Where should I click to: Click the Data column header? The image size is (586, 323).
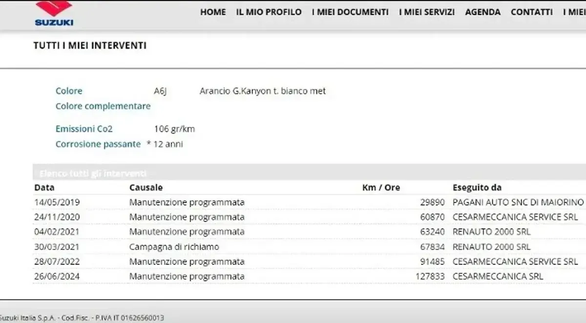(x=44, y=188)
